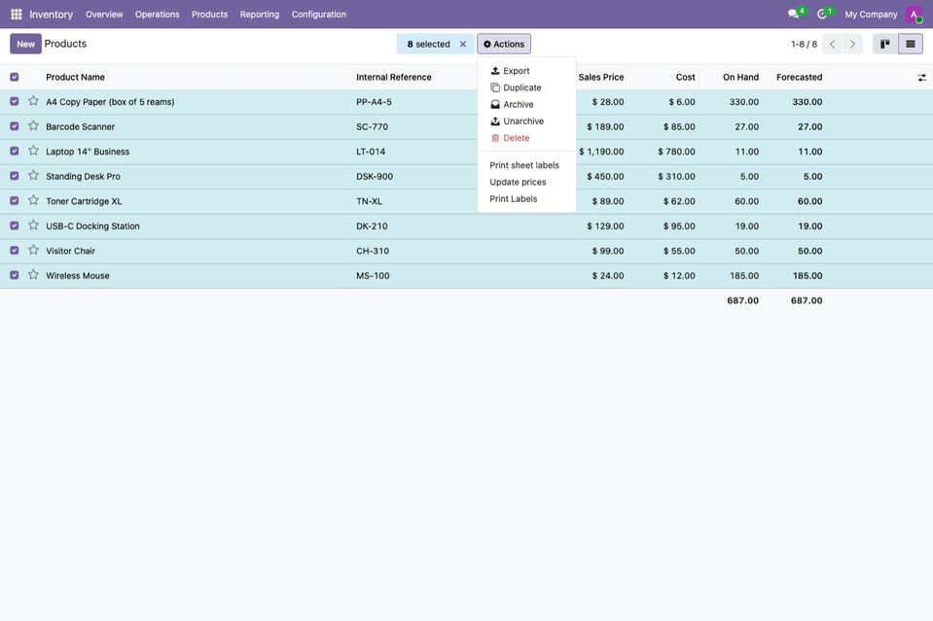Create a New product
Viewport: 933px width, 621px height.
[25, 44]
